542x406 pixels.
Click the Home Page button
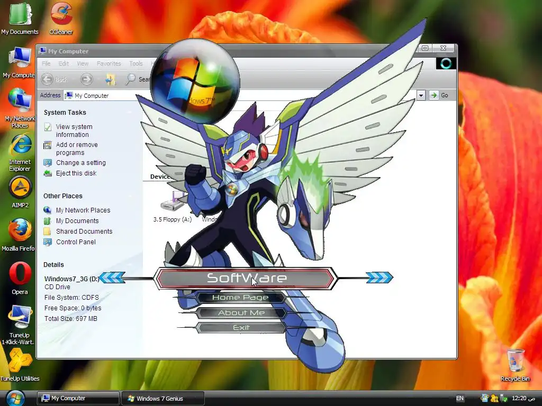coord(240,297)
